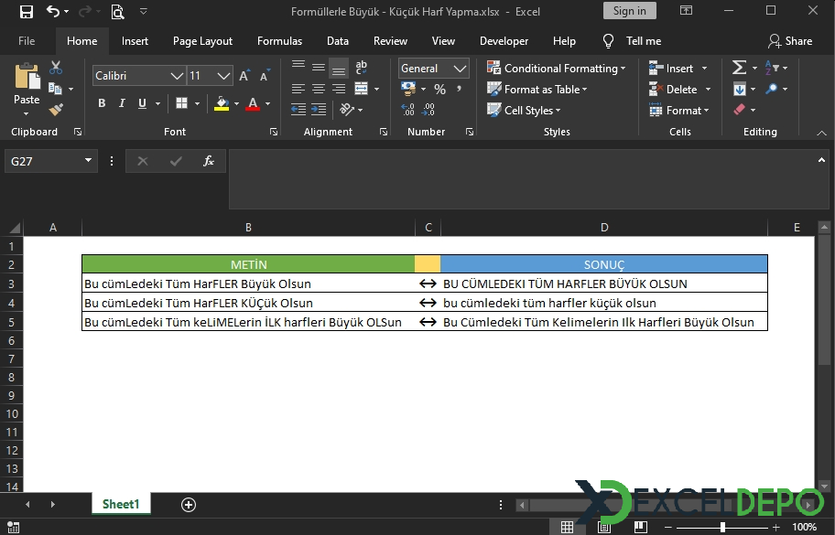835x535 pixels.
Task: Toggle Wrap Text in Alignment group
Action: pos(362,68)
